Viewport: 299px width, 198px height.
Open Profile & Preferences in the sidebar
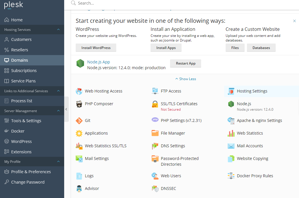(x=32, y=172)
